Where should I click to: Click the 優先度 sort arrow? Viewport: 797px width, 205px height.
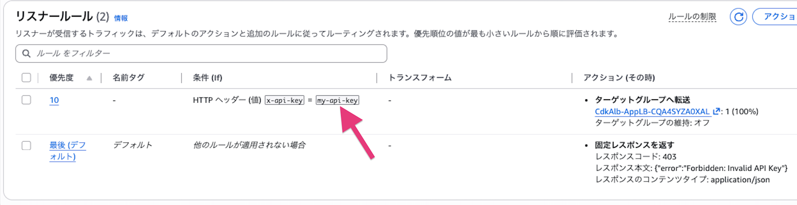(x=89, y=78)
